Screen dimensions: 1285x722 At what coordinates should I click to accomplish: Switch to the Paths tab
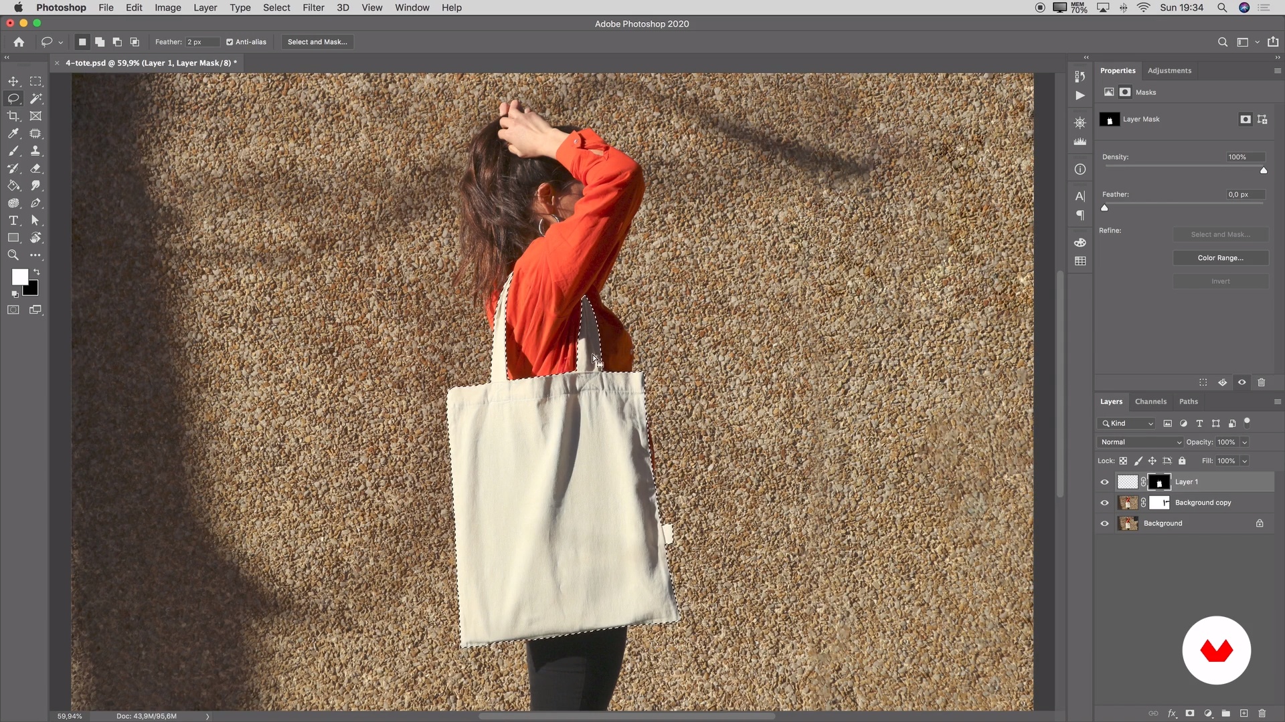(x=1189, y=402)
